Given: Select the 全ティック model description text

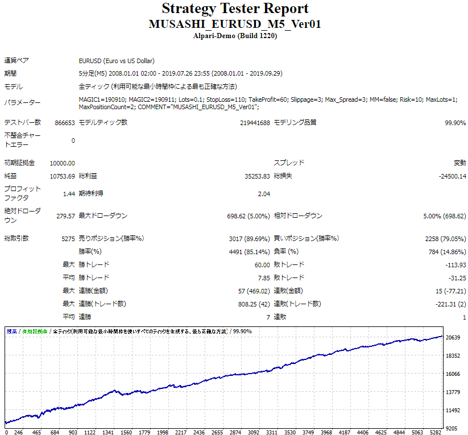Looking at the screenshot, I should click(158, 86).
